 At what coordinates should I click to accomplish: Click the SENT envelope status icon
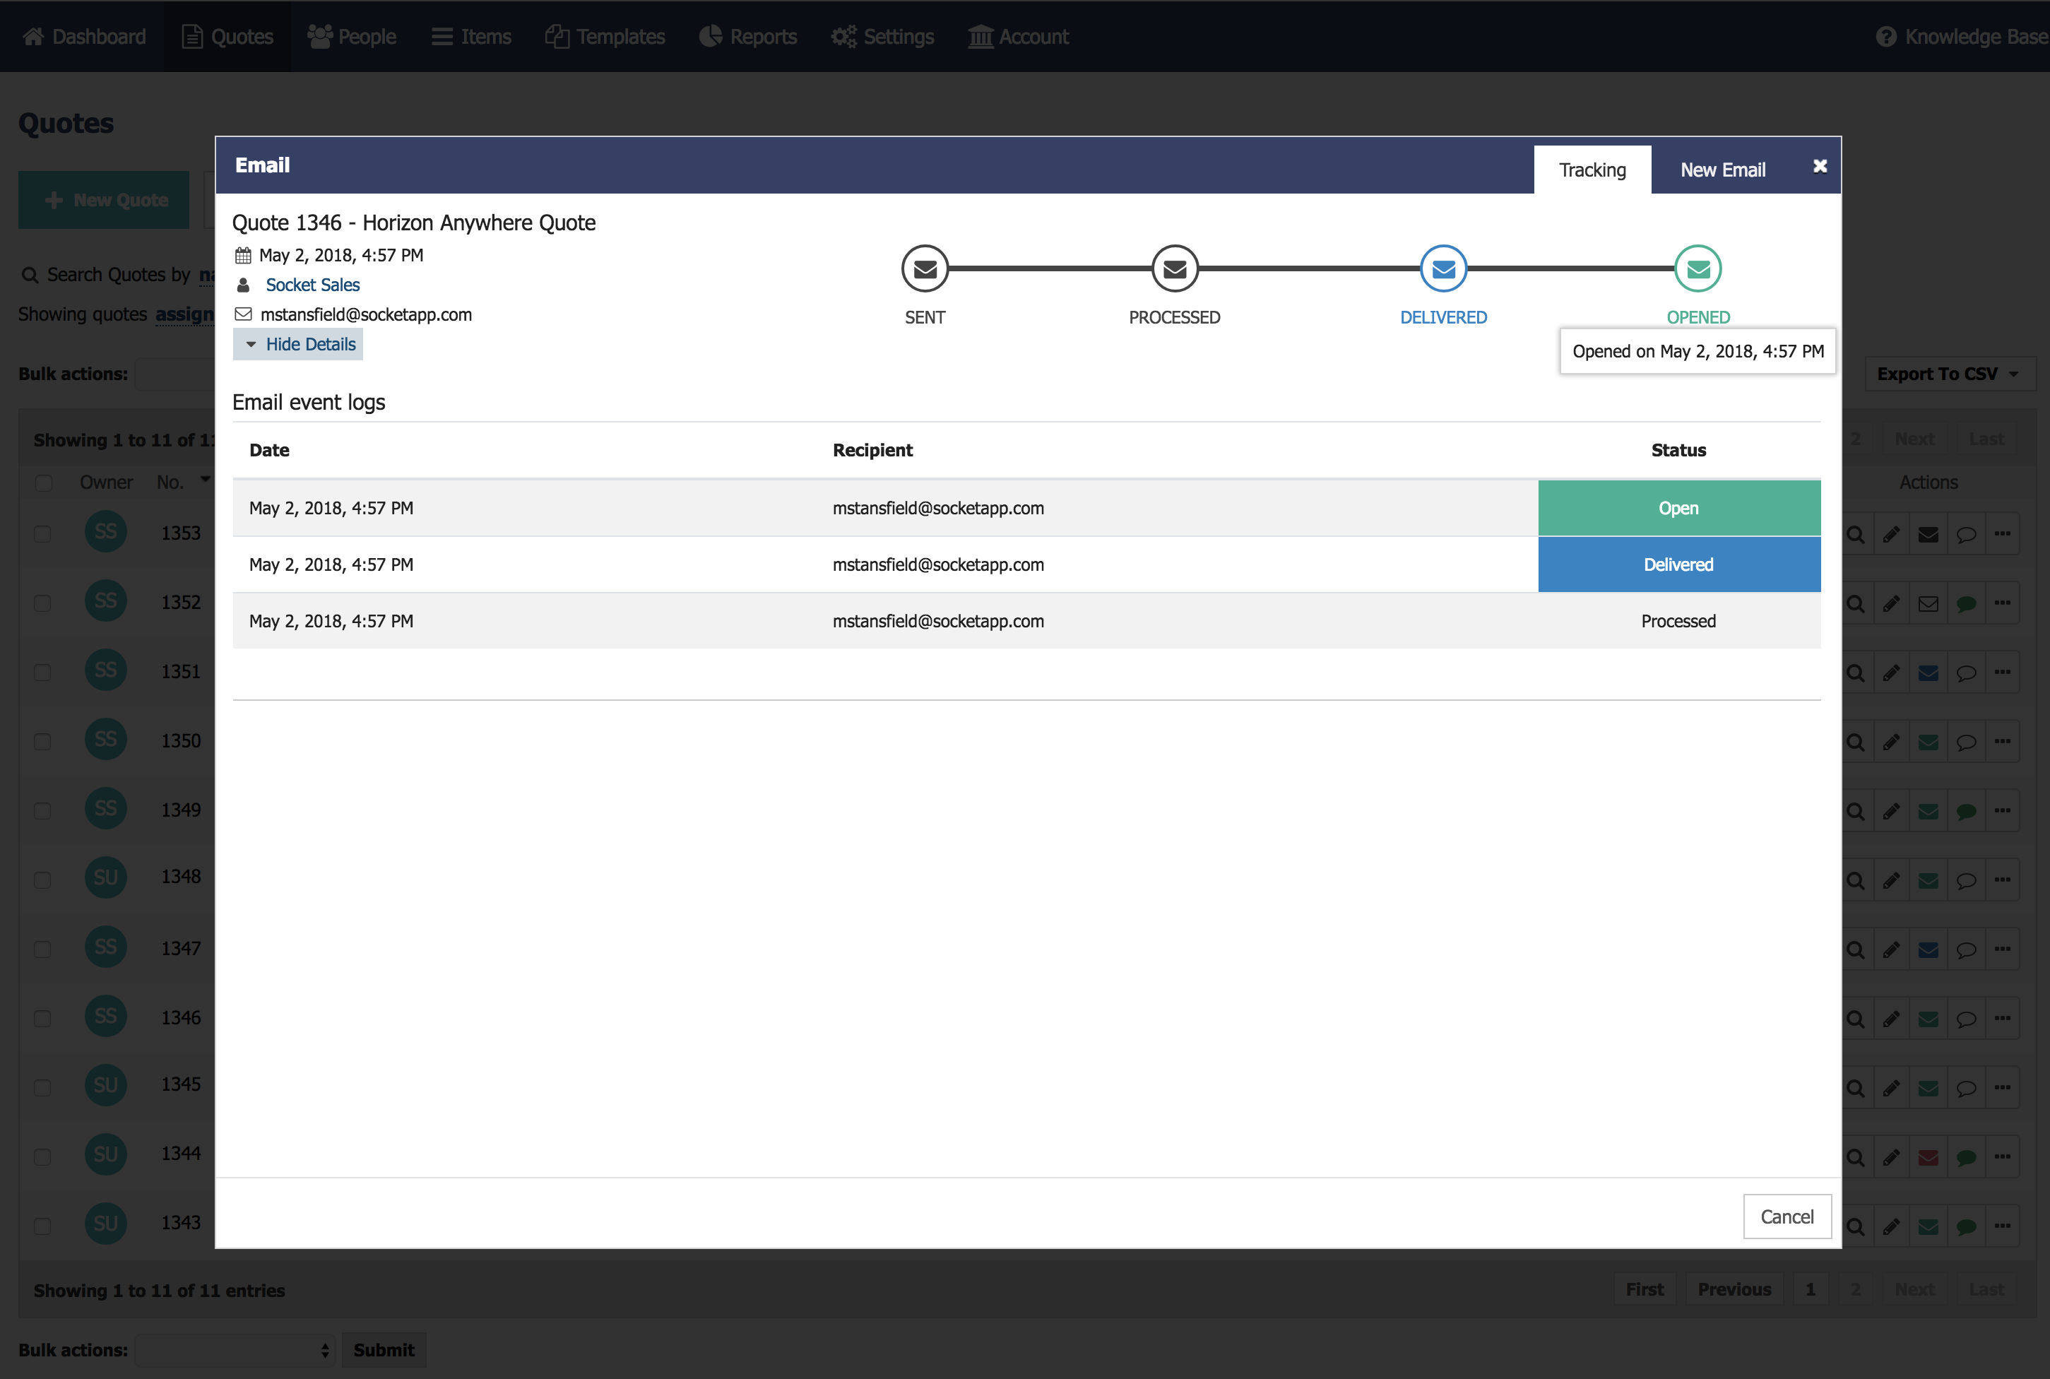point(925,268)
